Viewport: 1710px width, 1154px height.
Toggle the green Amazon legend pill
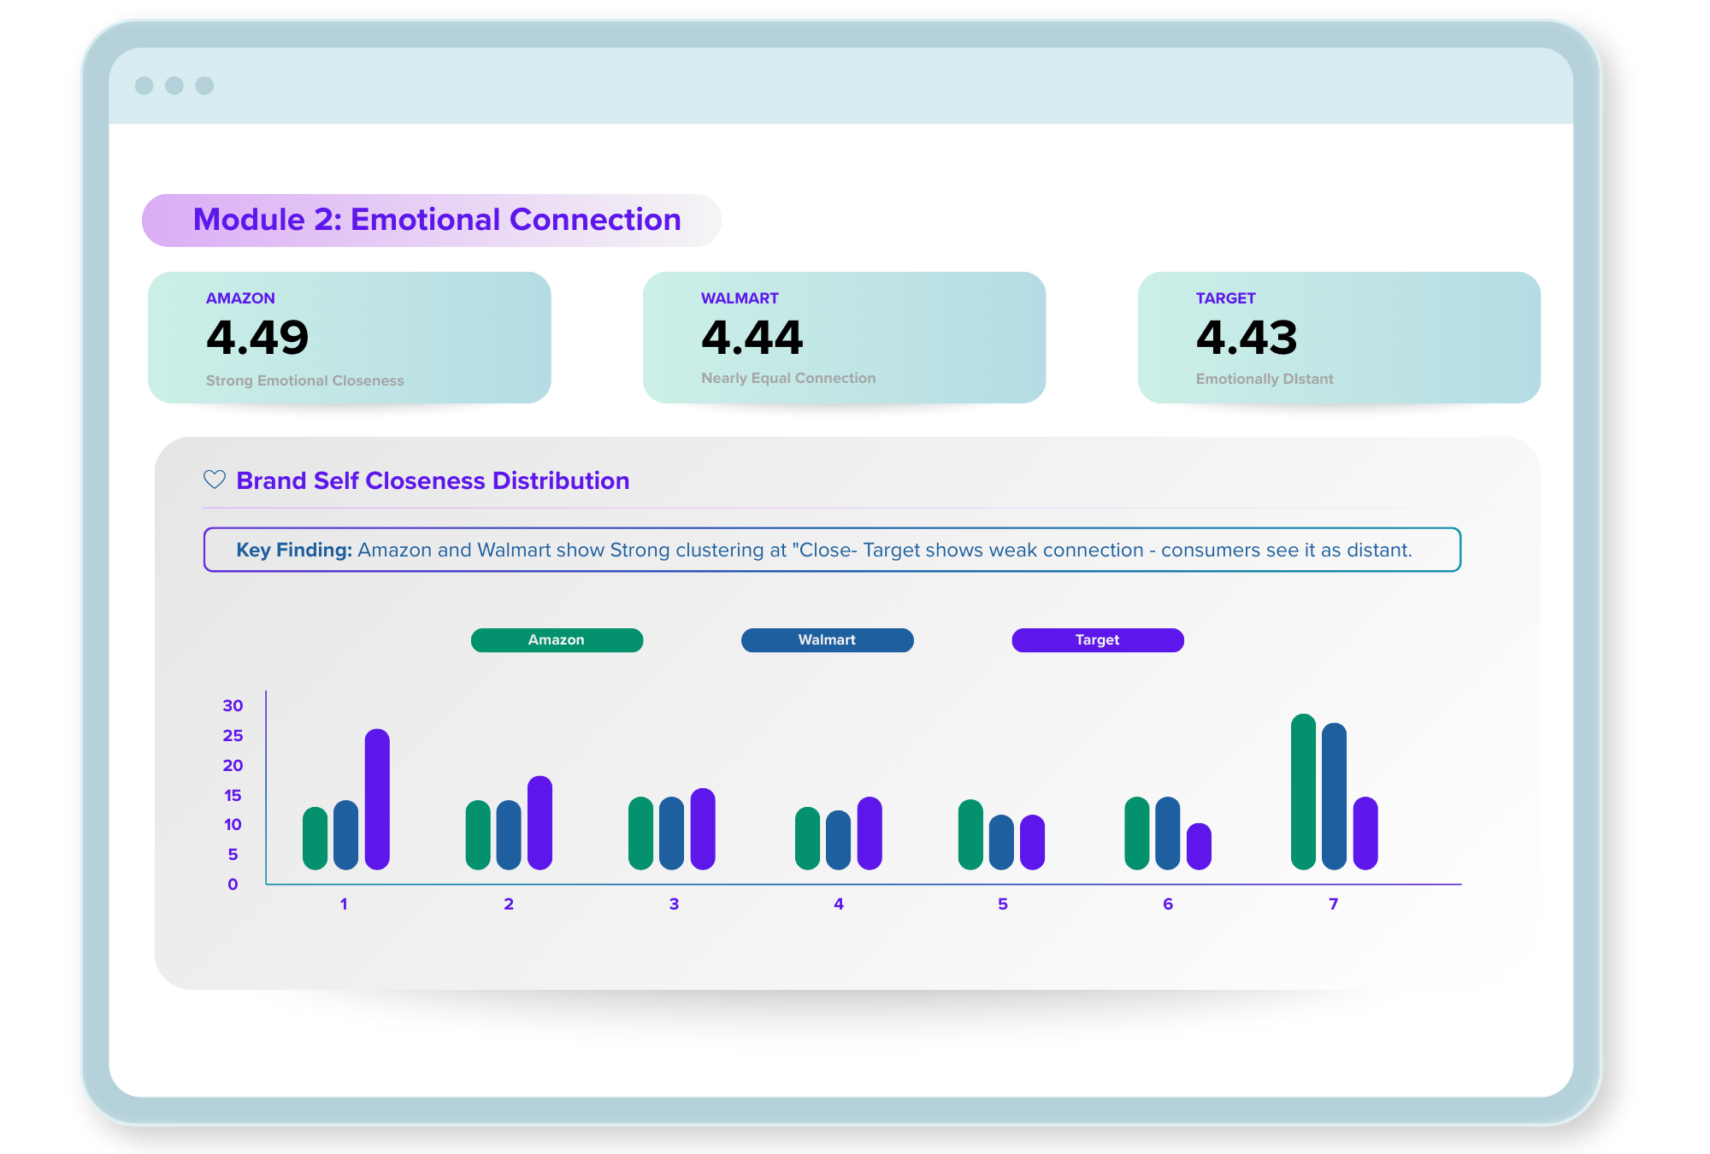coord(557,640)
